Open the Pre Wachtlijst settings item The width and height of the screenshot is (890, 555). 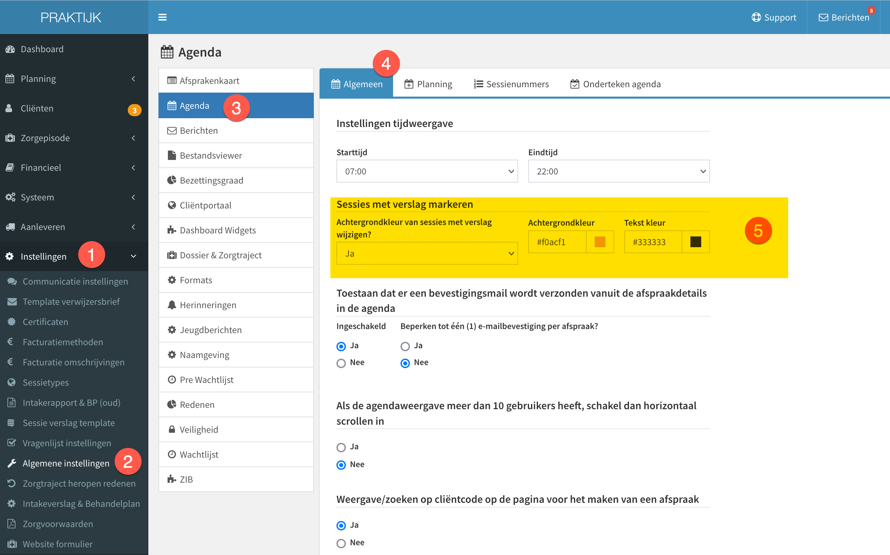[x=236, y=380]
